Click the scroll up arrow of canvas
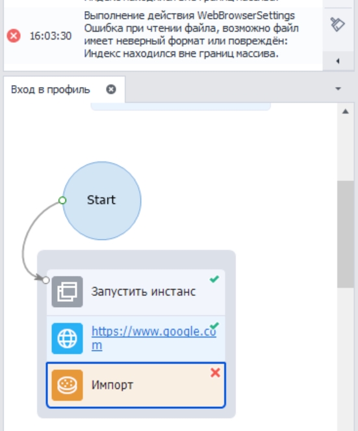The height and width of the screenshot is (431, 358). coord(346,112)
